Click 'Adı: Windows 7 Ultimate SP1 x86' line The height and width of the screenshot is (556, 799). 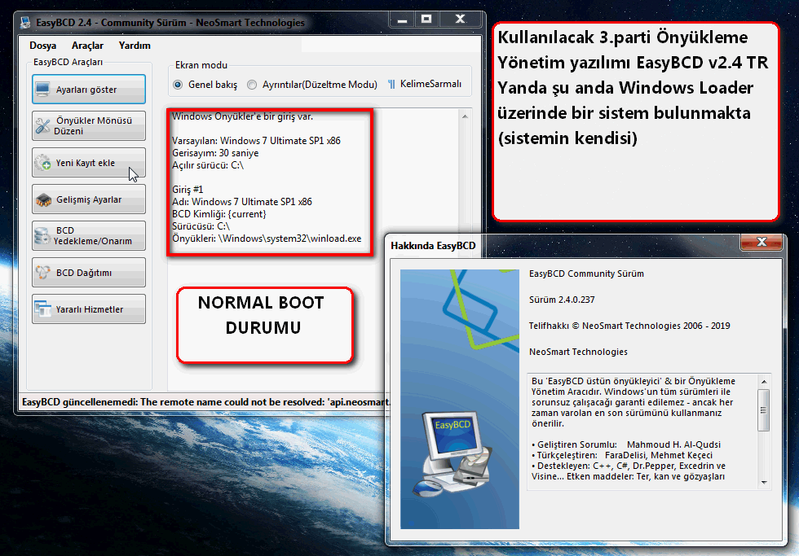tap(242, 202)
